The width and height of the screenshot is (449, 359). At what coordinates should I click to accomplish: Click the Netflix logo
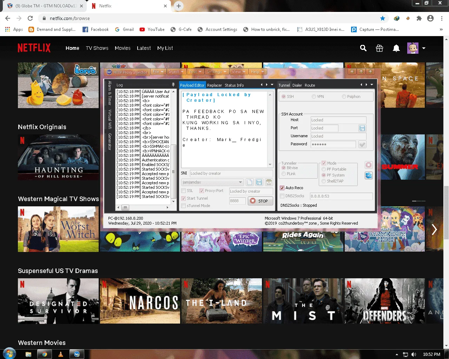pos(34,48)
